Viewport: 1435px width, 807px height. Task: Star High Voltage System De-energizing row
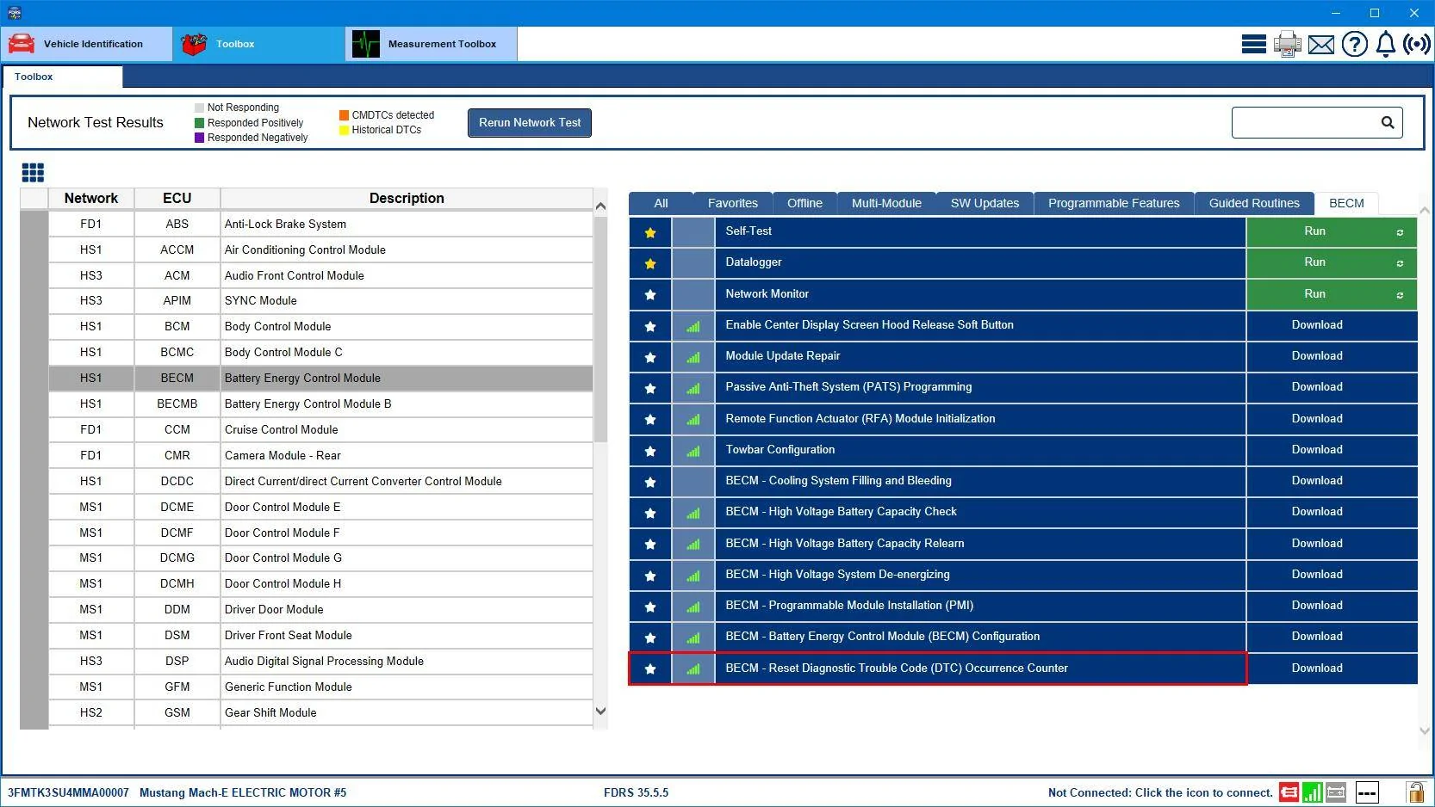(650, 576)
